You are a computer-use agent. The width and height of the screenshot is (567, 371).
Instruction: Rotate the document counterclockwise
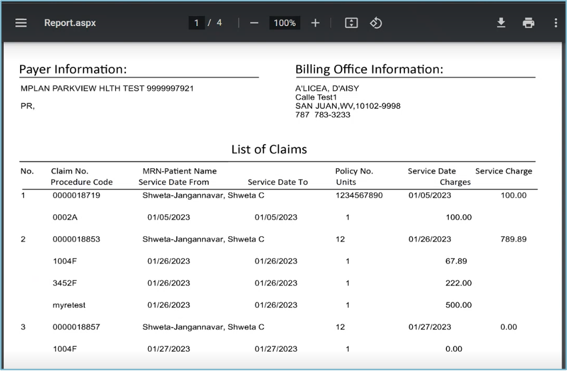pyautogui.click(x=376, y=23)
